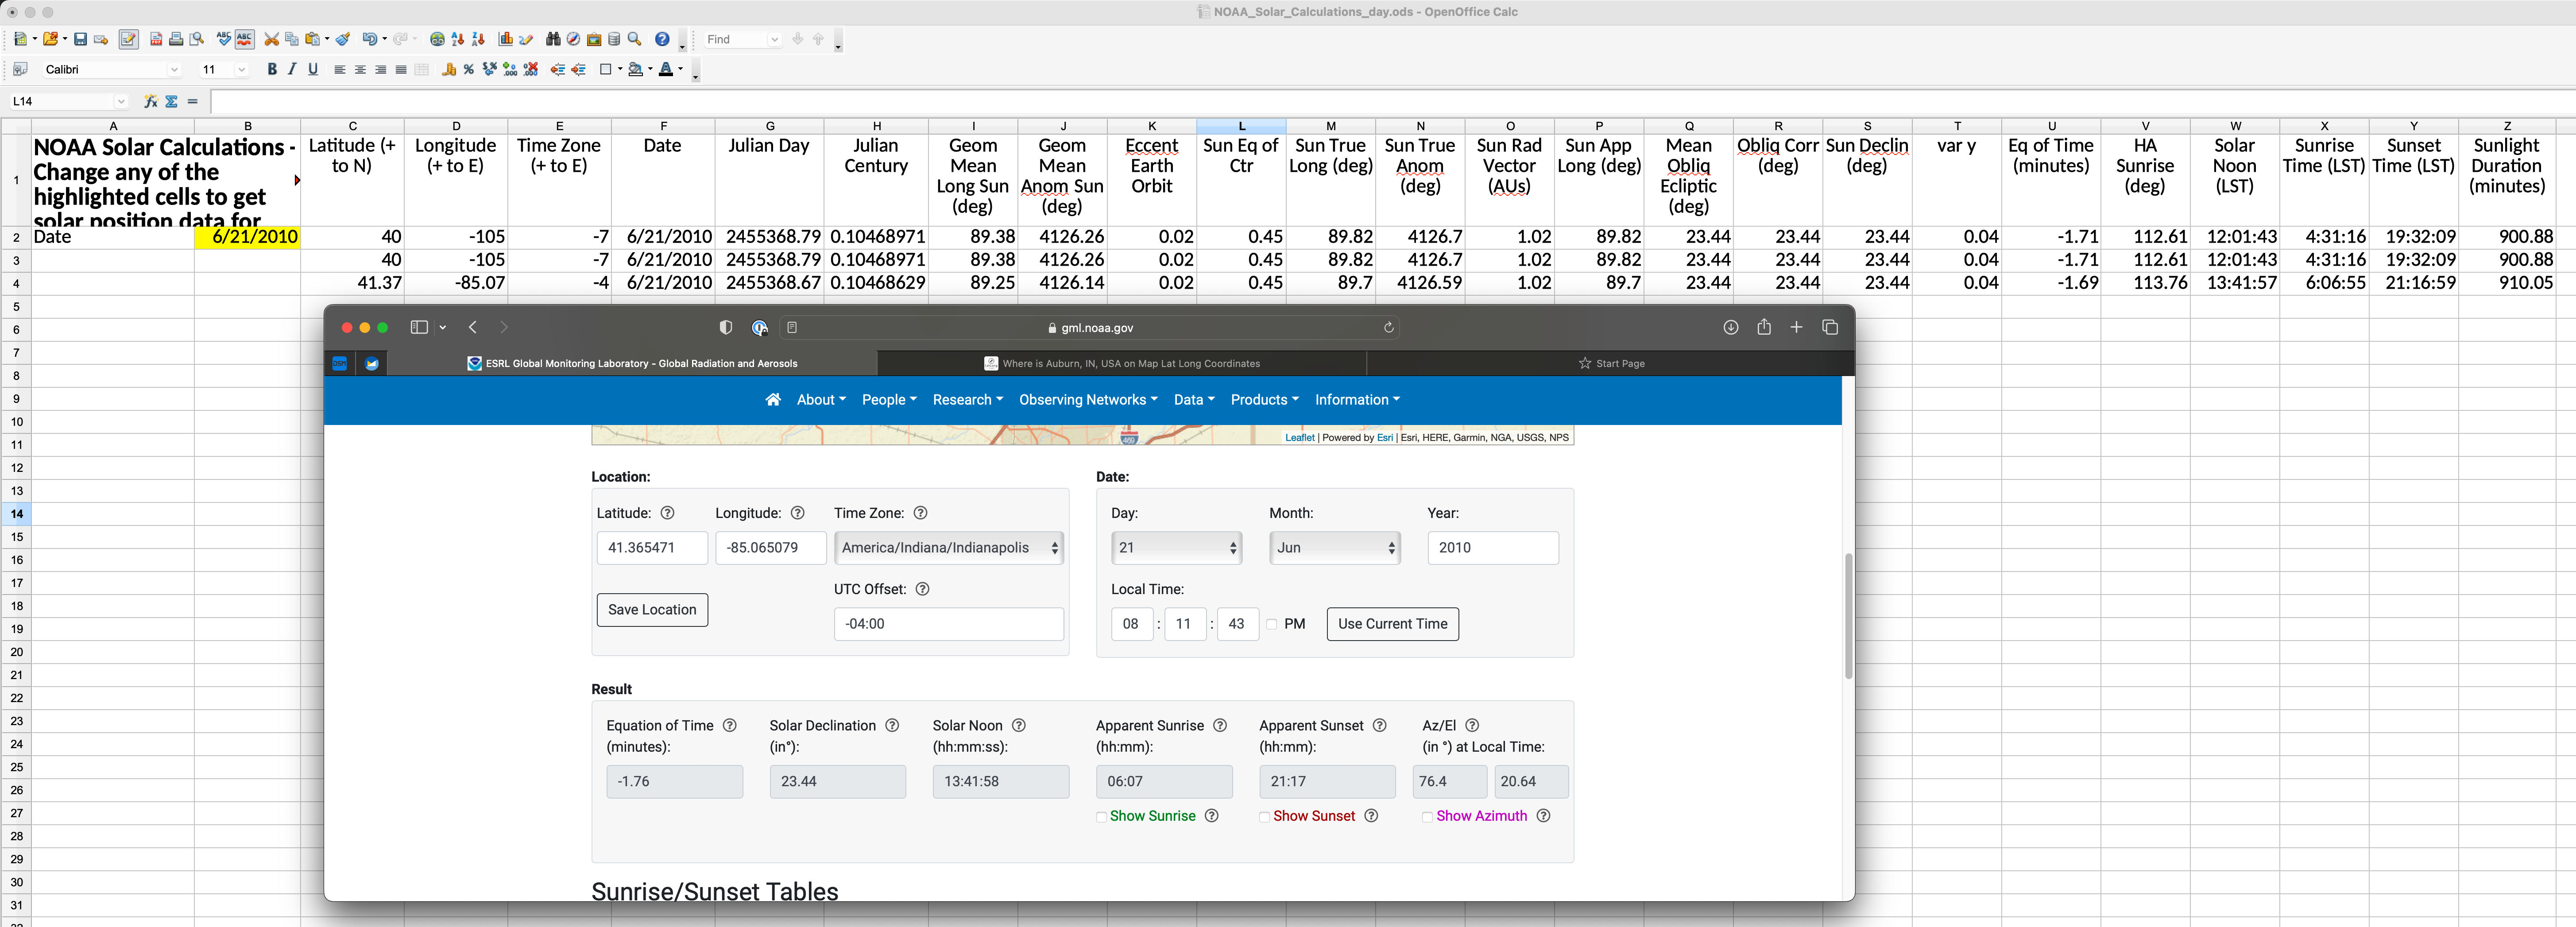The image size is (2576, 927).
Task: Run the Spelling check icon
Action: 224,39
